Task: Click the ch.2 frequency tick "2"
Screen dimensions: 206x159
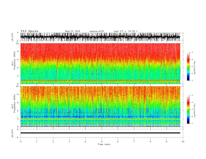Action: click(18, 119)
